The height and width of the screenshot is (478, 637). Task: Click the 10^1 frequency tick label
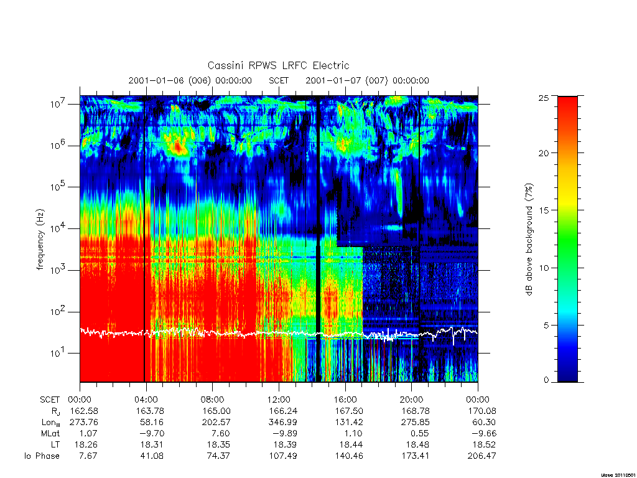click(x=58, y=354)
